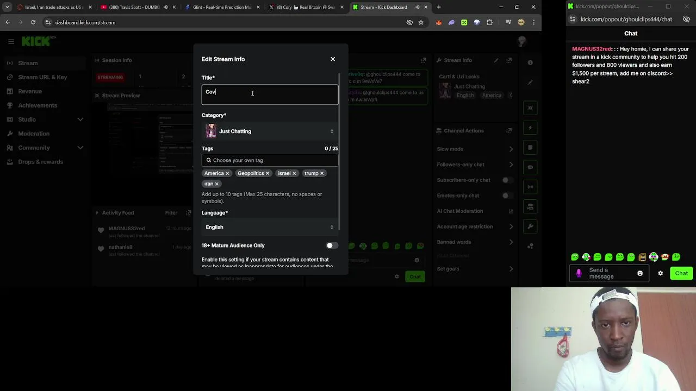Open the Chrome three-dot menu
This screenshot has width=696, height=391.
coord(533,22)
